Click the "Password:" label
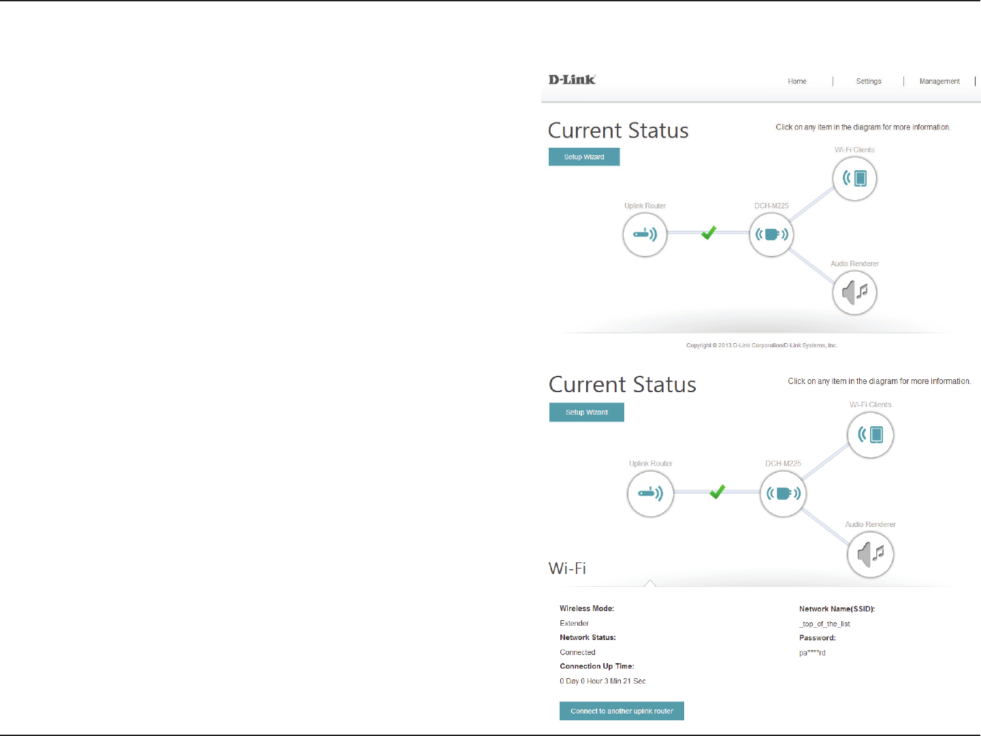The width and height of the screenshot is (981, 736). tap(817, 638)
